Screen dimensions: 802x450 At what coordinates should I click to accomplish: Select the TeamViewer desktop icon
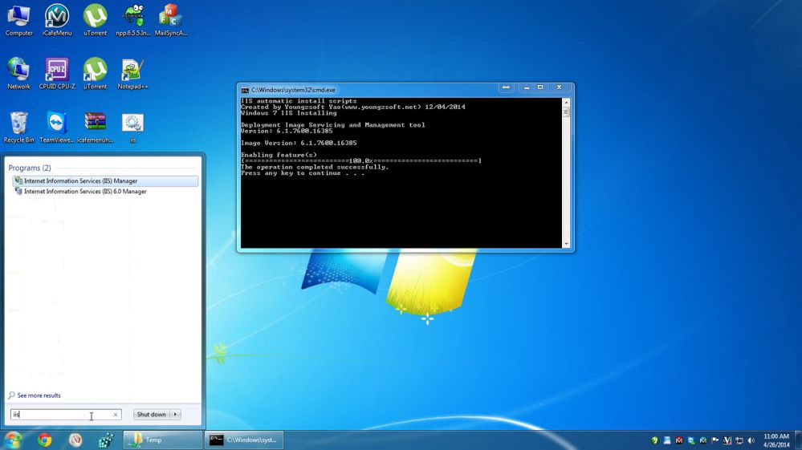pos(57,128)
